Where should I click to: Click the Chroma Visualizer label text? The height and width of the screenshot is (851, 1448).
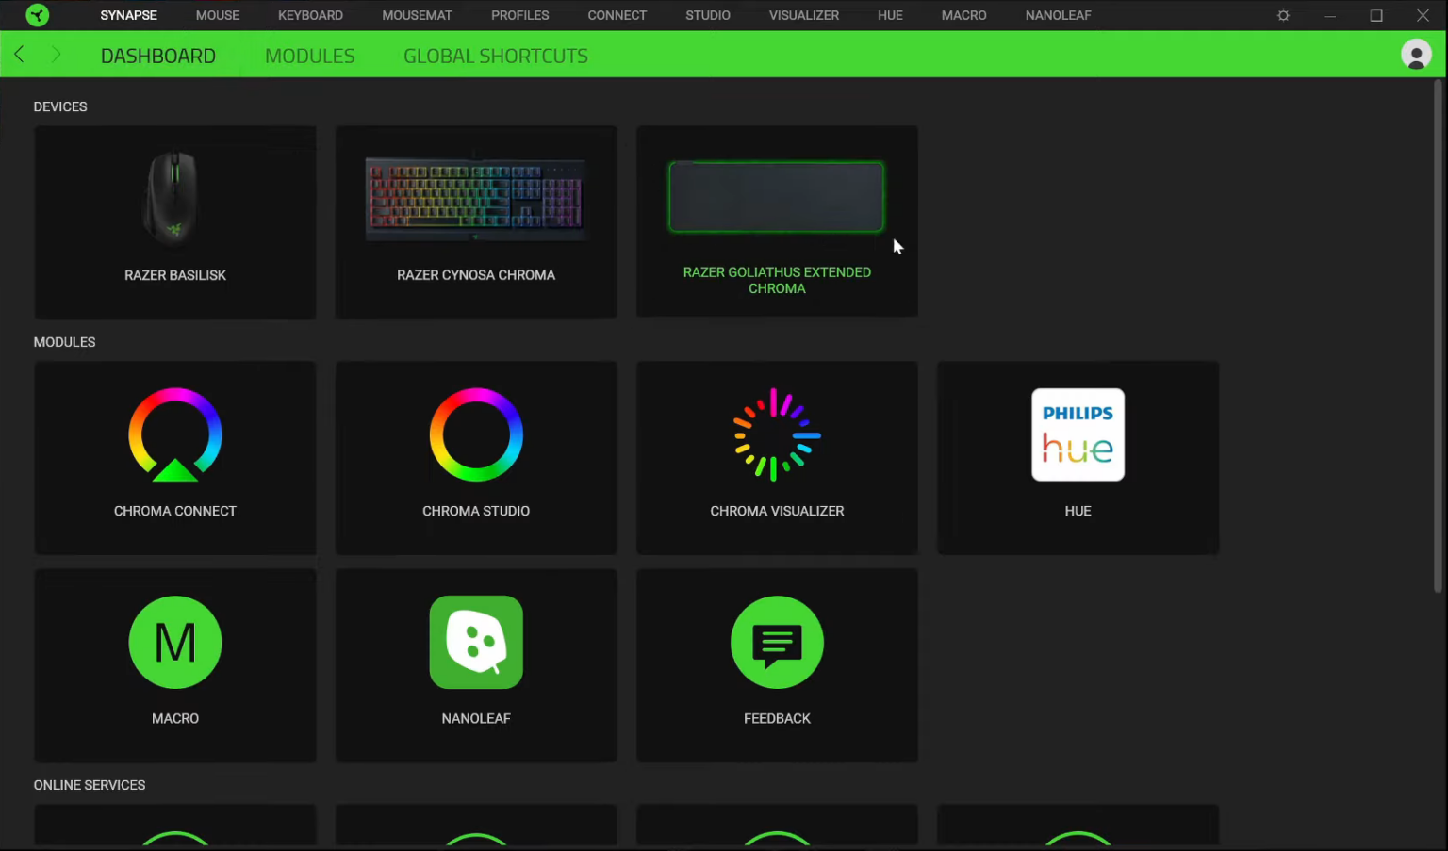click(x=777, y=511)
